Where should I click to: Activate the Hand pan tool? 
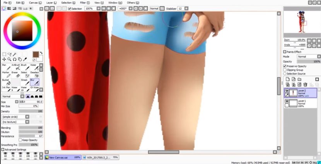tap(20, 59)
